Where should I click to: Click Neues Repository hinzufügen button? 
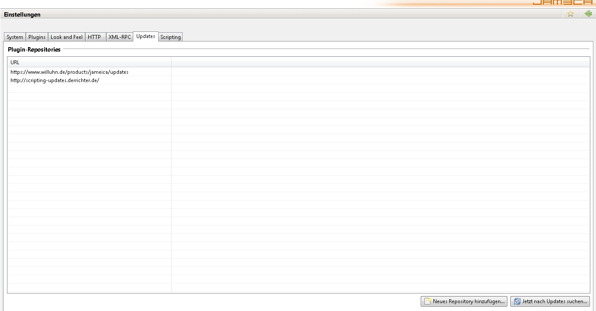[464, 301]
